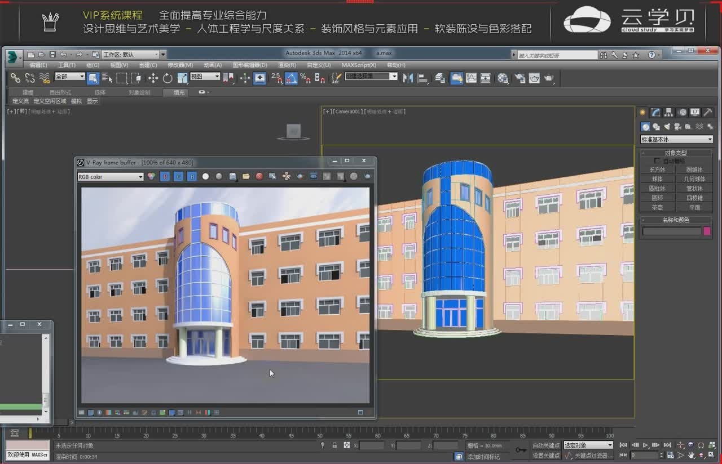The width and height of the screenshot is (722, 464).
Task: Toggle Angle Snap in main toolbar
Action: pyautogui.click(x=291, y=78)
